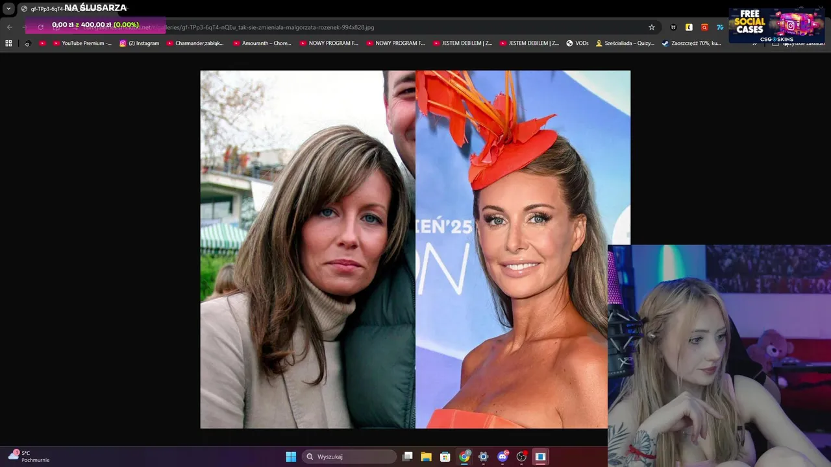The height and width of the screenshot is (467, 831).
Task: Click the 7TV extension icon
Action: (x=720, y=27)
